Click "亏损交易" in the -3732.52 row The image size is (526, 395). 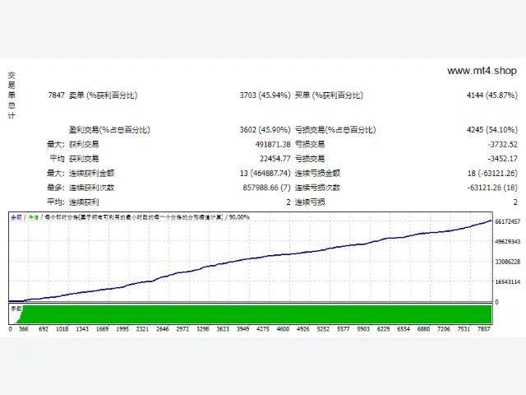(310, 145)
